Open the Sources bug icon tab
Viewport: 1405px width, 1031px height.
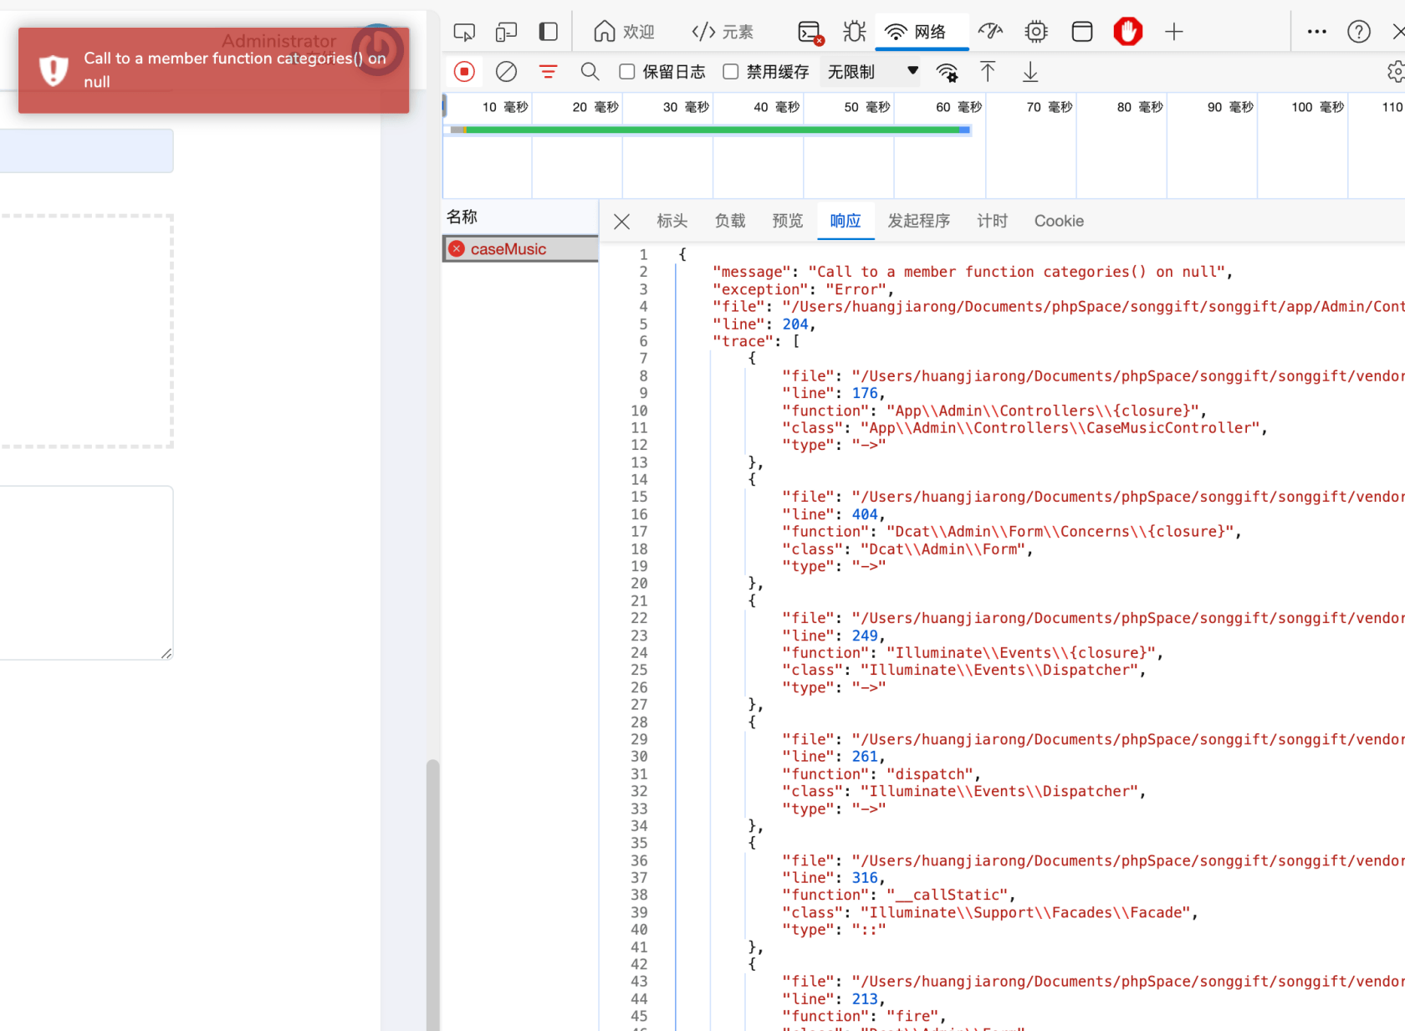tap(854, 32)
